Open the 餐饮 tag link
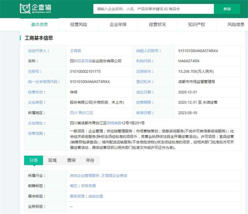Screen dimensions: 248x214 (74, 186)
